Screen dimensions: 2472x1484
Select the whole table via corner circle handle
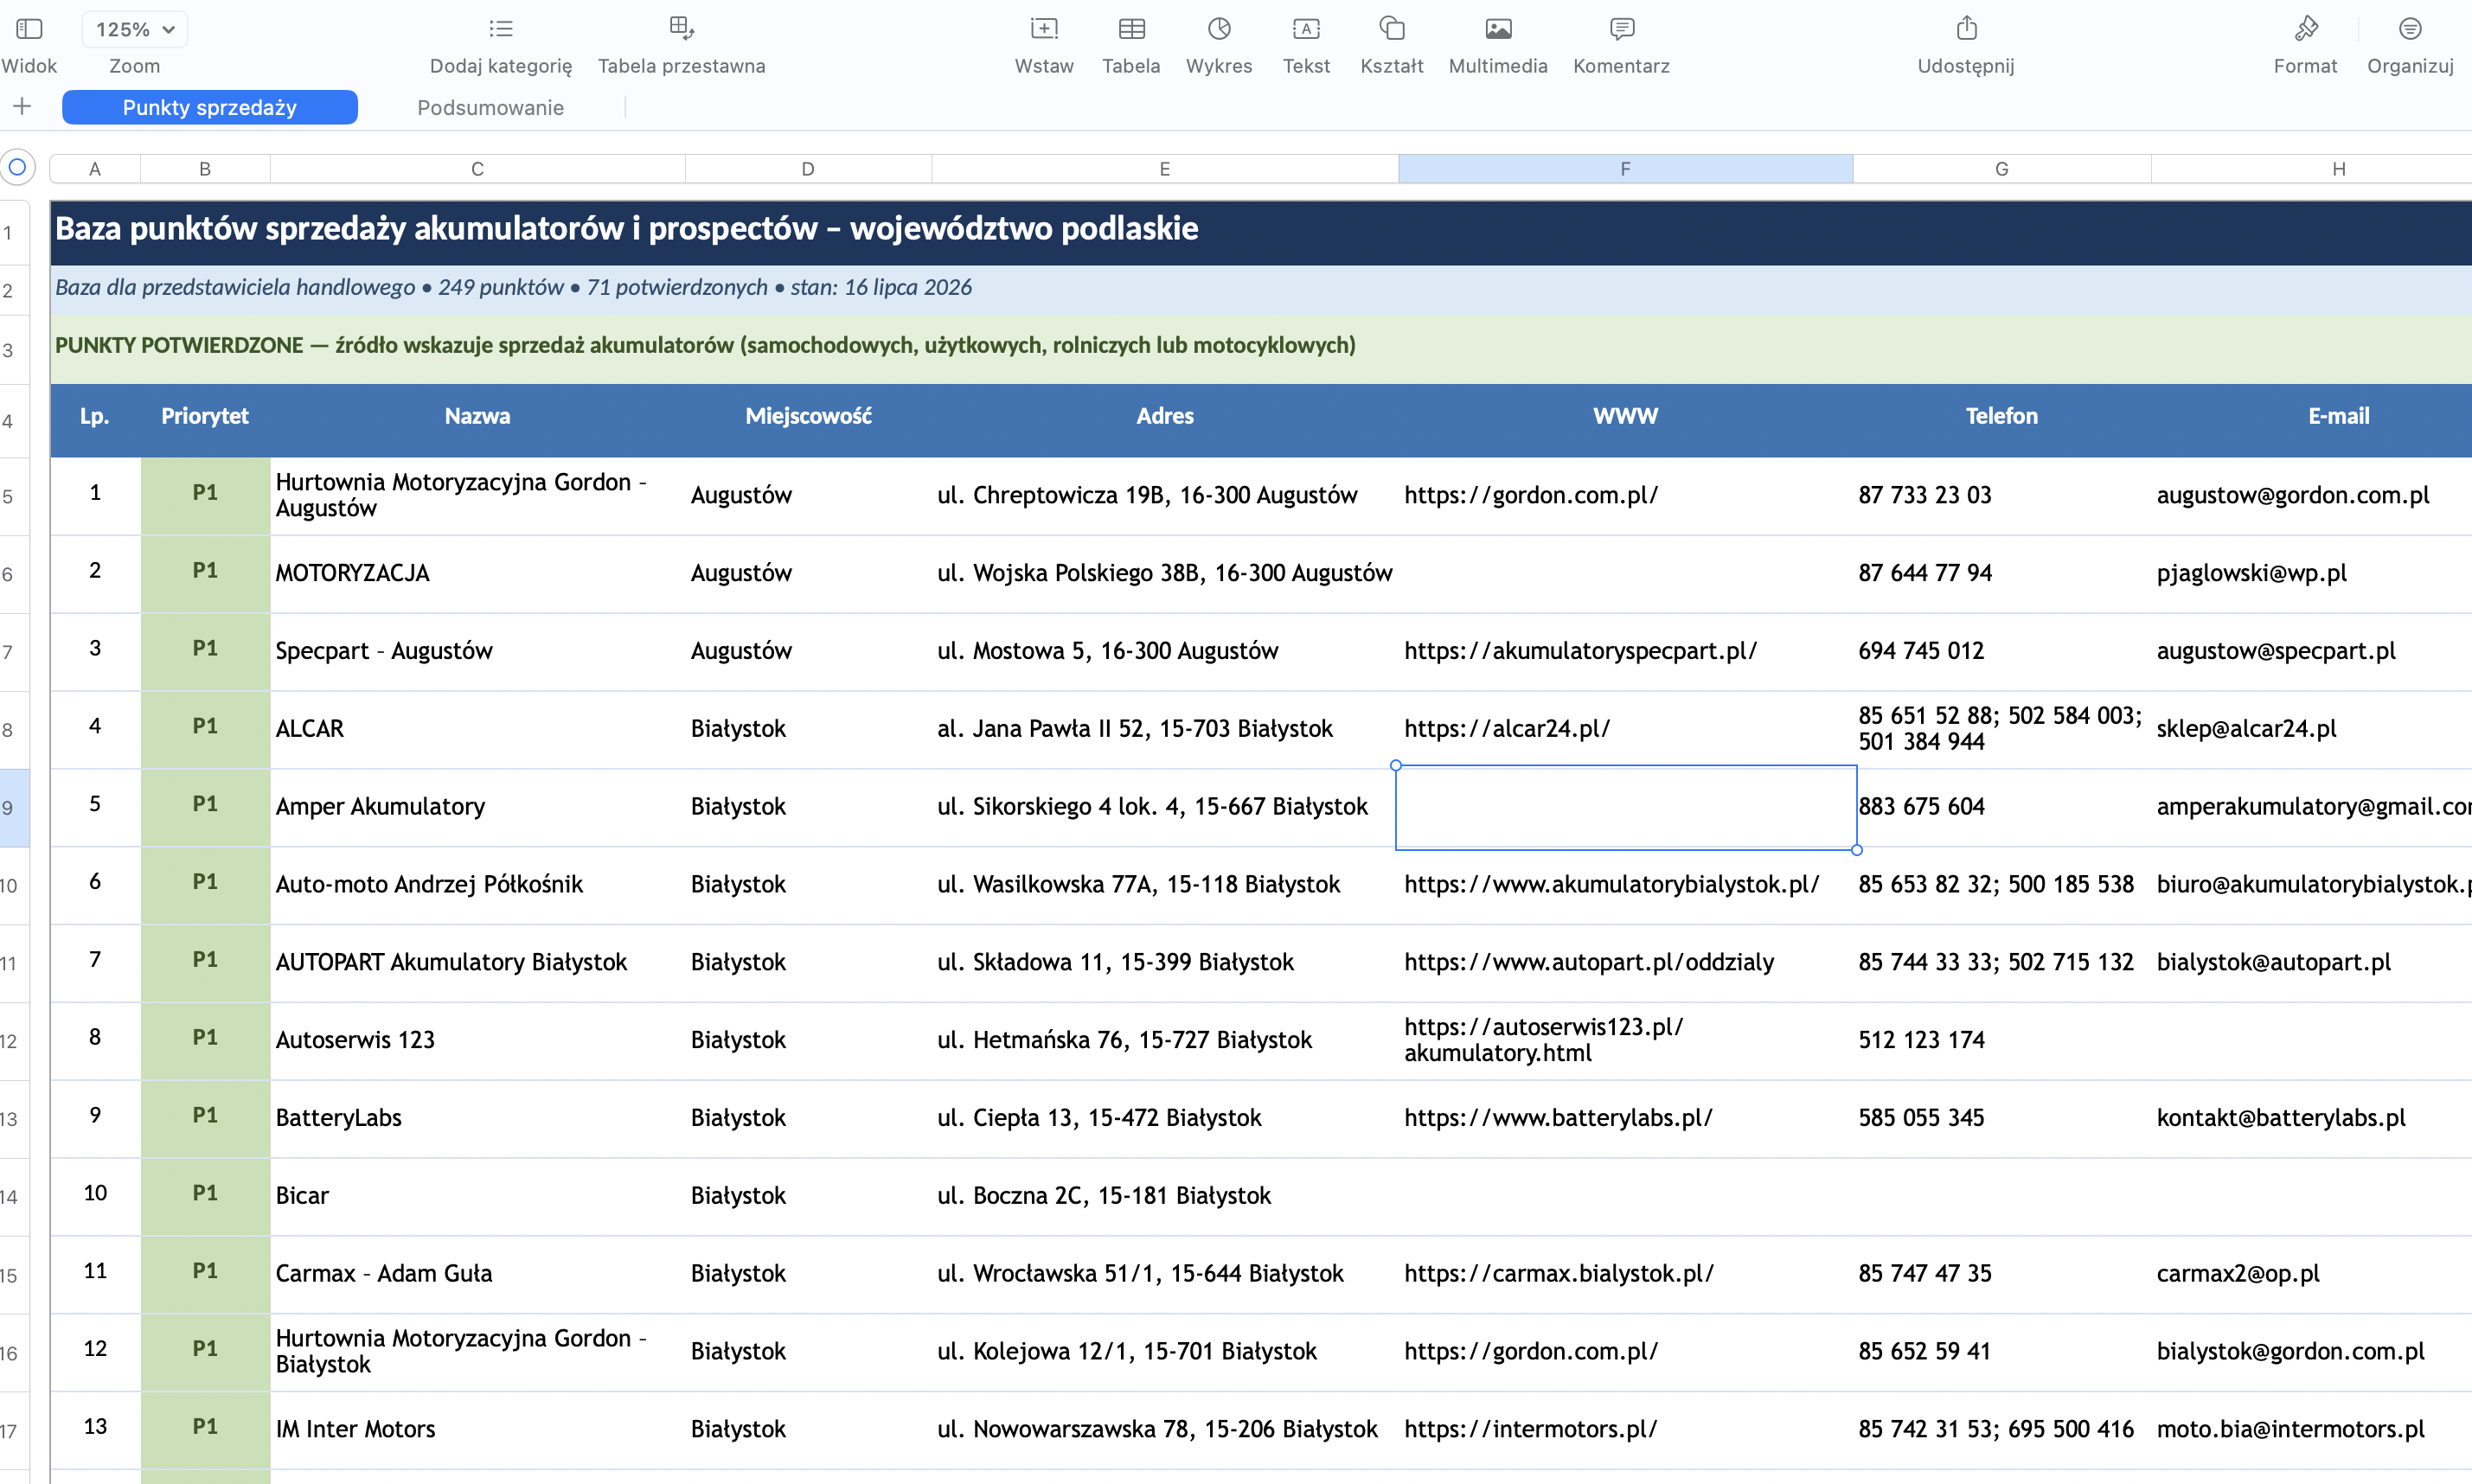coord(17,167)
